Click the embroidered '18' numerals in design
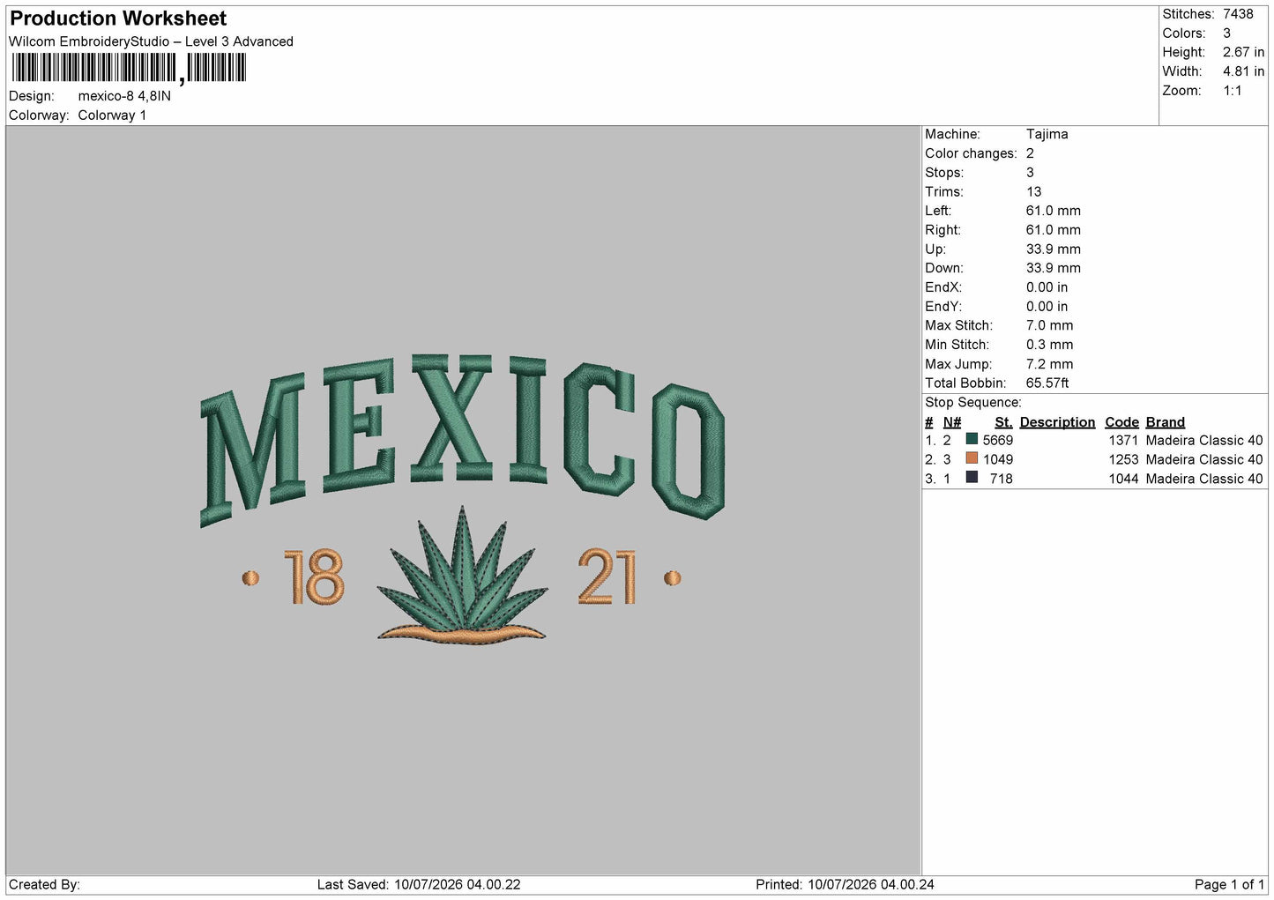This screenshot has height=900, width=1274. click(x=314, y=577)
